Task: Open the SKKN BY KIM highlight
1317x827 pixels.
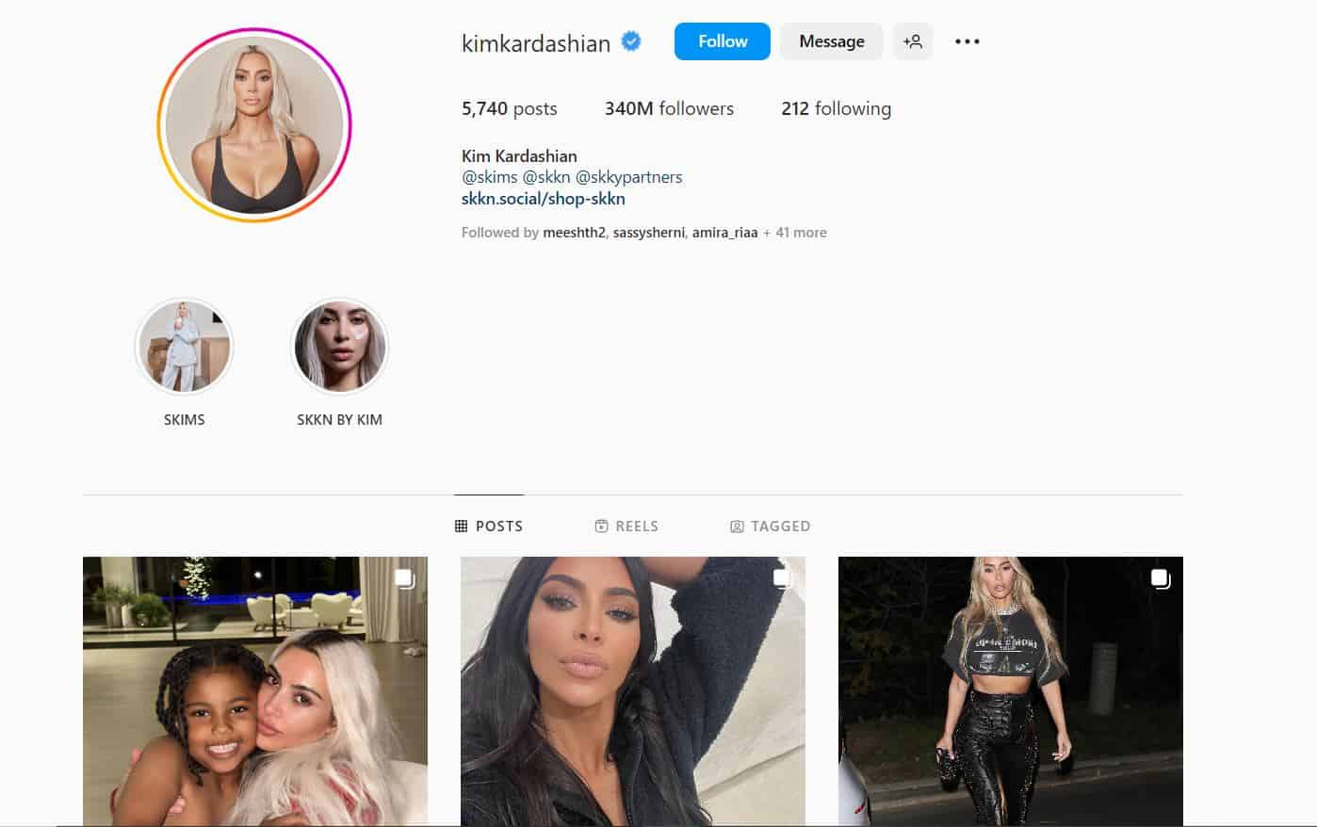Action: click(x=339, y=347)
